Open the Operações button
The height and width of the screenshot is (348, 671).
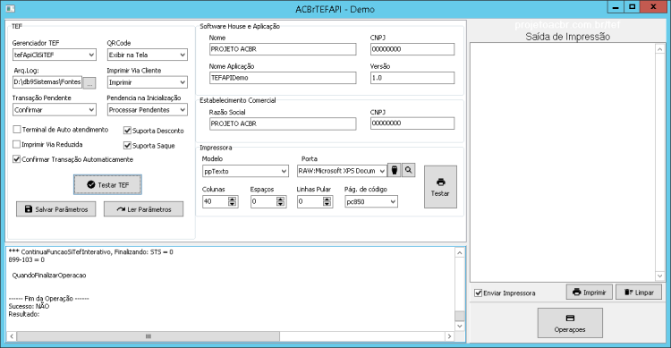(x=570, y=323)
